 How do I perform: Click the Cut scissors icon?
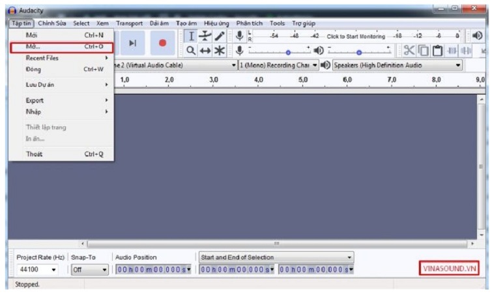(x=409, y=50)
